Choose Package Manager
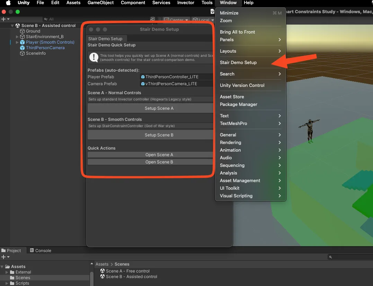Image resolution: width=373 pixels, height=286 pixels. [250, 104]
